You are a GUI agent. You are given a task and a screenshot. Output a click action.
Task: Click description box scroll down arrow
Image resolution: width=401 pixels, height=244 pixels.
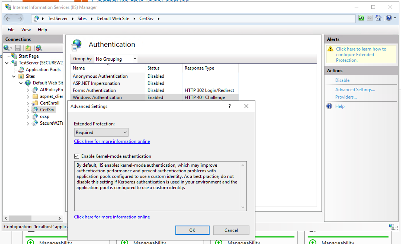tap(243, 207)
